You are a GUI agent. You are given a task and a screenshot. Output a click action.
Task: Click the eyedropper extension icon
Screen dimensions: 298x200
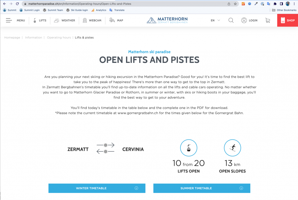[x=256, y=4]
